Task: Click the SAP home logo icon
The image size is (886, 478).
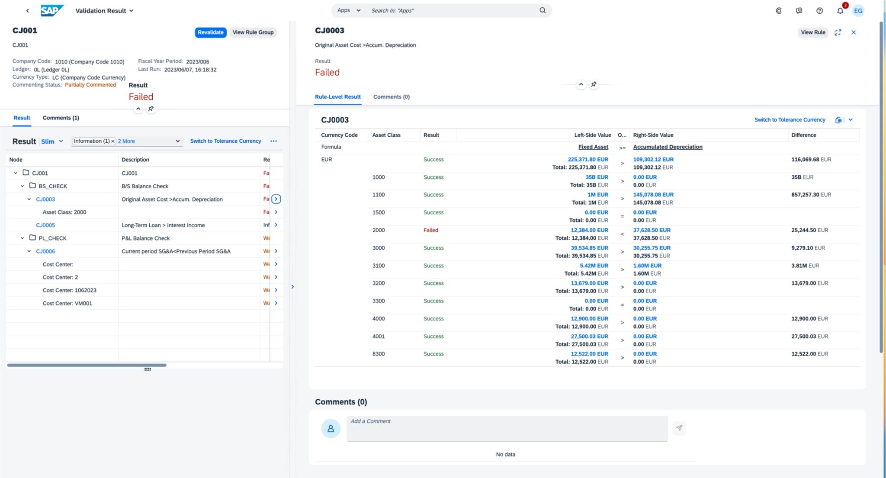Action: [52, 10]
